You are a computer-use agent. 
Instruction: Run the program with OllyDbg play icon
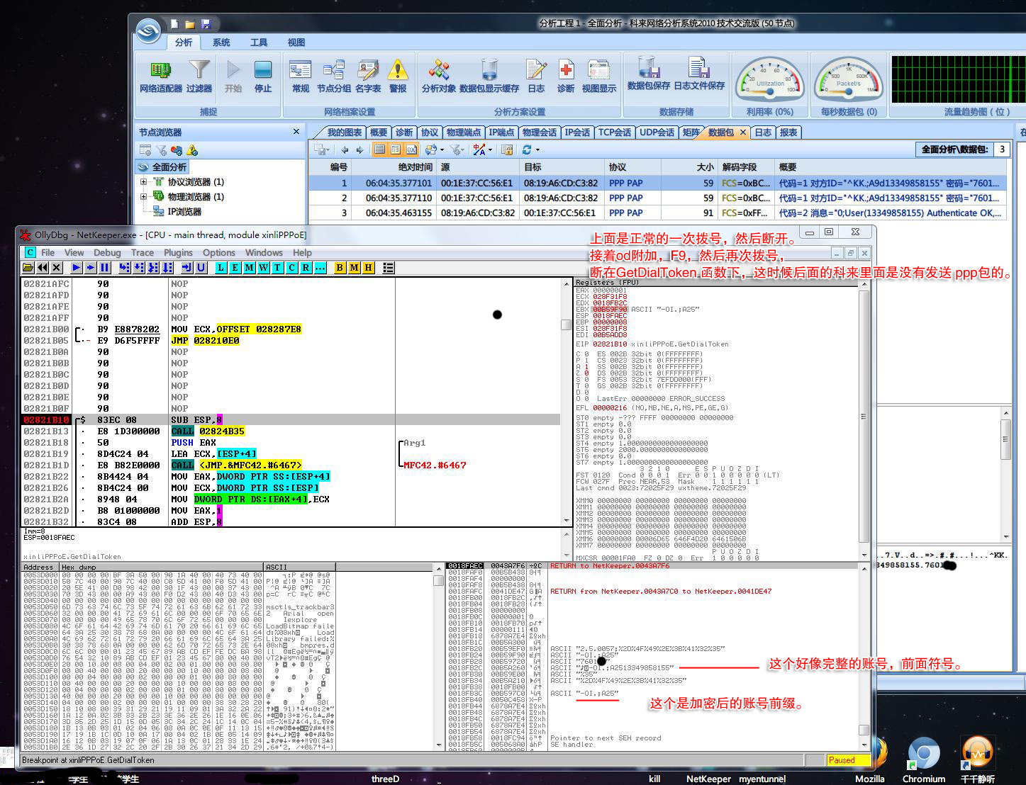click(76, 268)
